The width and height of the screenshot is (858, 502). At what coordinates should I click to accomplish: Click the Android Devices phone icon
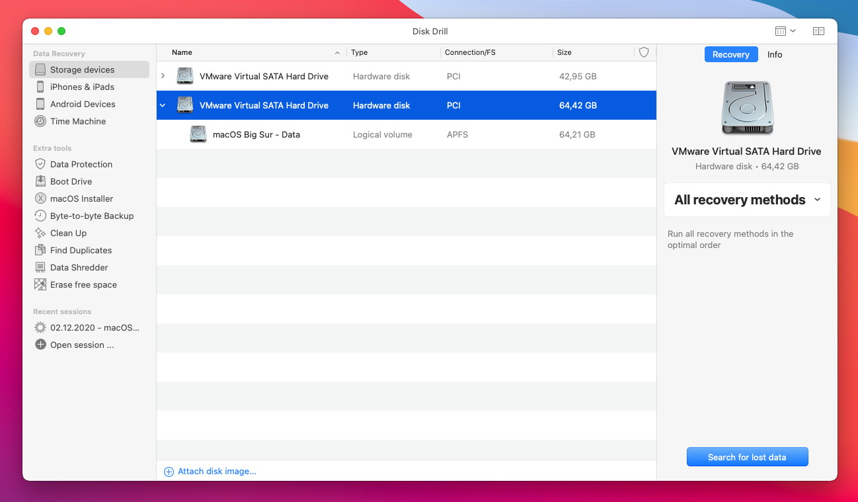[40, 104]
